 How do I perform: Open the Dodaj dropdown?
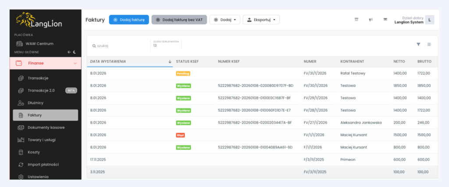point(224,20)
